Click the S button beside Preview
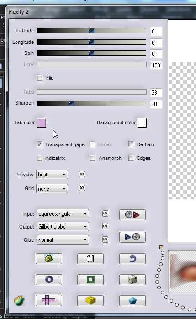 [82, 174]
